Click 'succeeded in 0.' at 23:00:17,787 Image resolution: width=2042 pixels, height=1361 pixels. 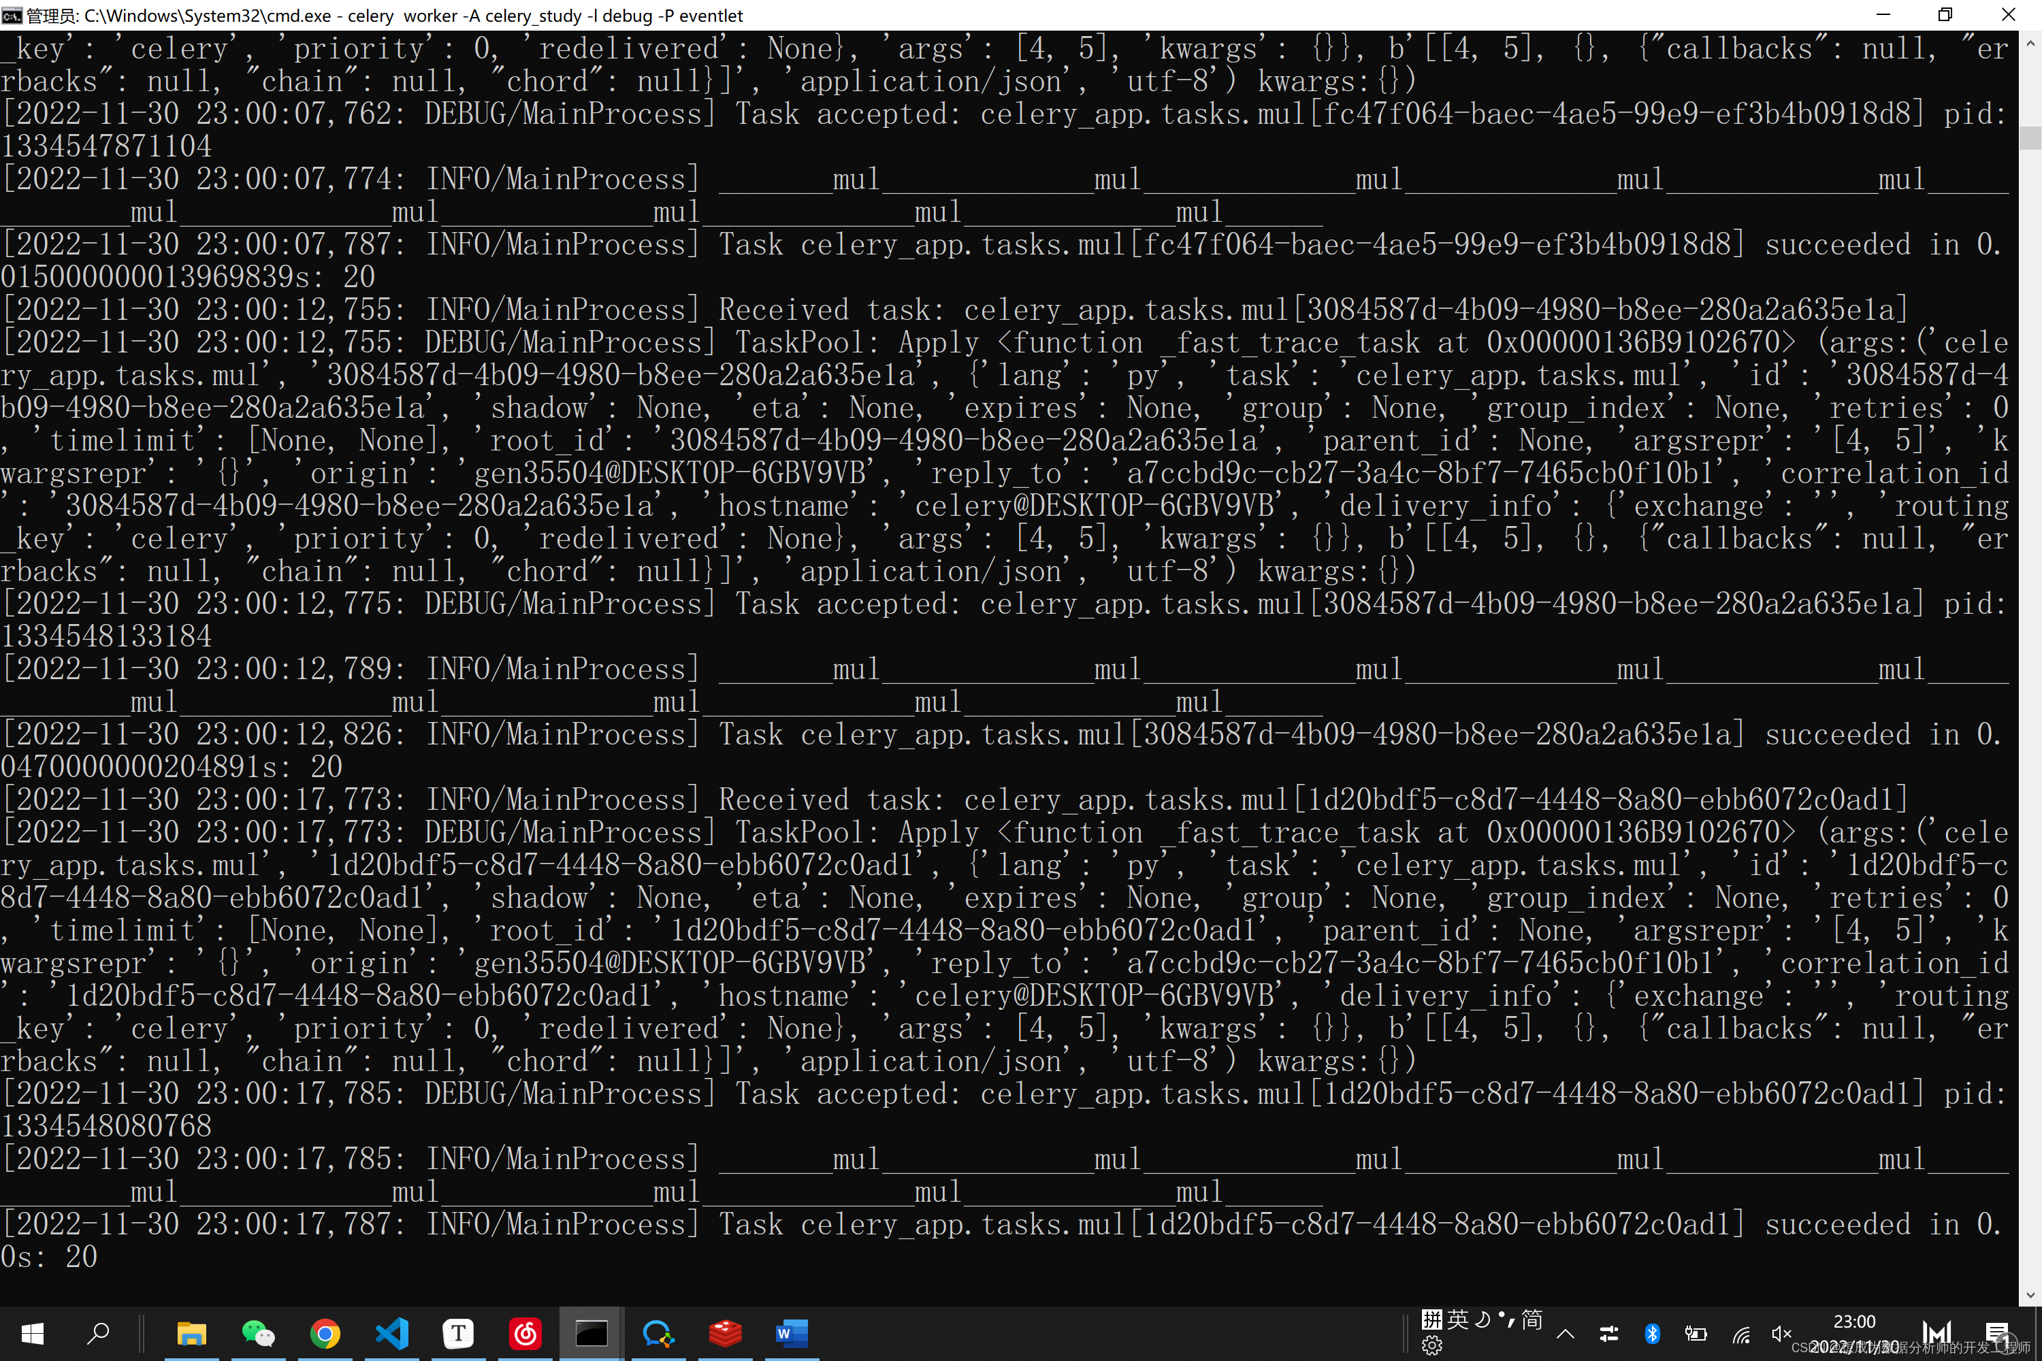pos(1883,1225)
